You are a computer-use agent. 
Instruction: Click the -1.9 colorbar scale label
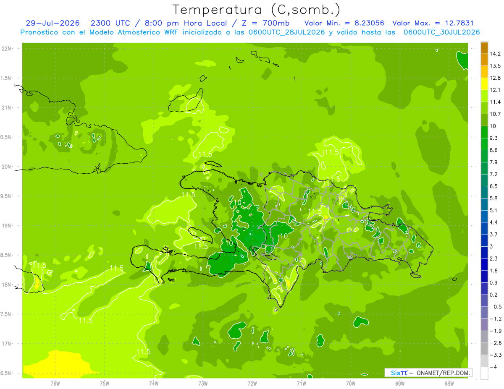(x=496, y=331)
